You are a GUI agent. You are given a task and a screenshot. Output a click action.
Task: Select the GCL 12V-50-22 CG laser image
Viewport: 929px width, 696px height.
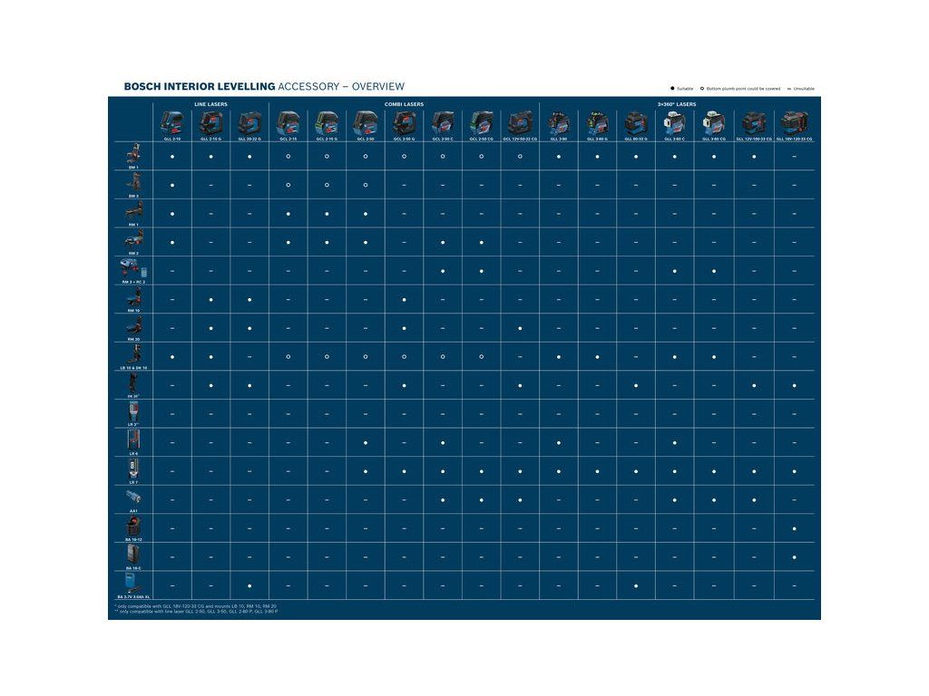point(520,123)
